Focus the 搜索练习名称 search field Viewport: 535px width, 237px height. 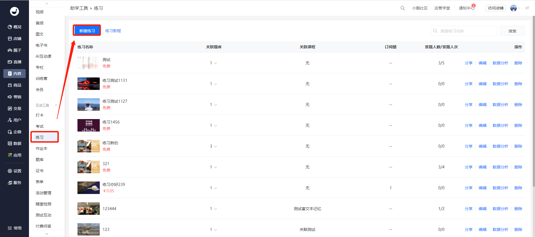(x=463, y=31)
